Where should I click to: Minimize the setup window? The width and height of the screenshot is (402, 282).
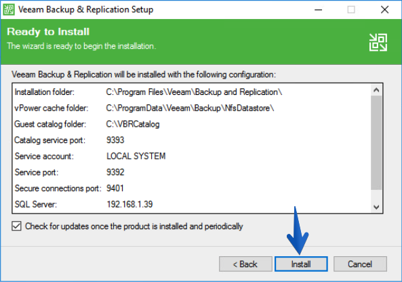(318, 9)
